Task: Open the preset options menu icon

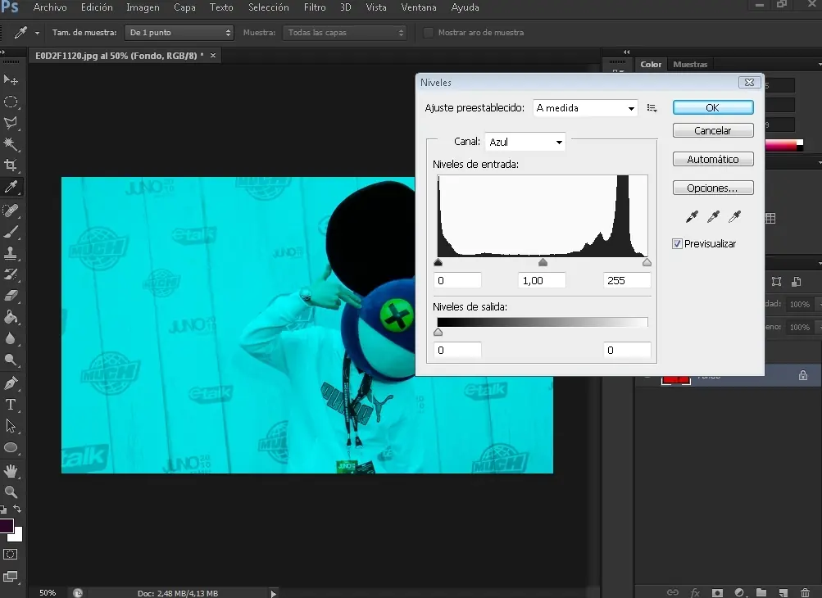Action: (x=652, y=108)
